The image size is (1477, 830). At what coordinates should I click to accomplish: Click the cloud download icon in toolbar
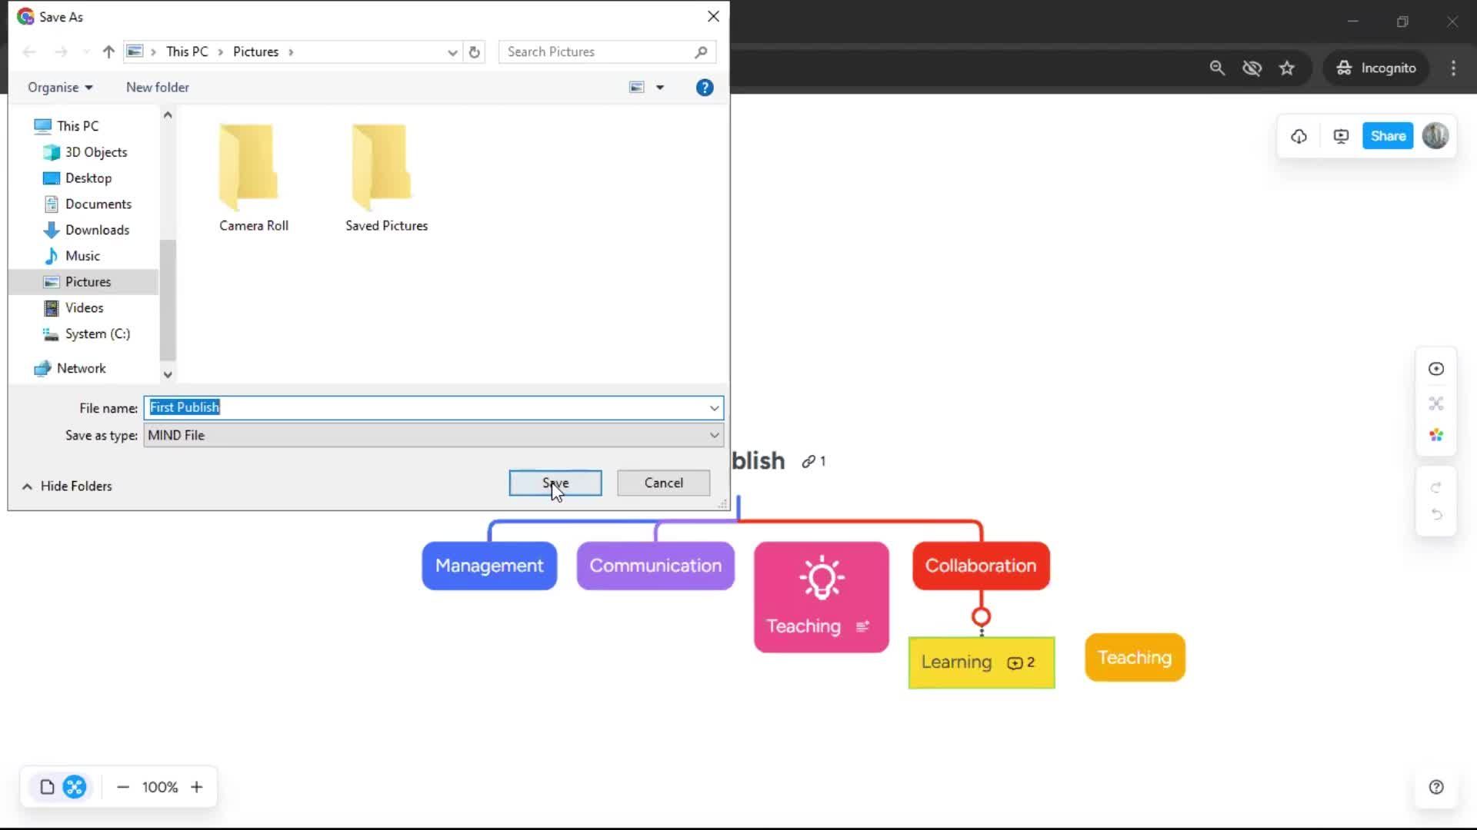click(x=1299, y=136)
